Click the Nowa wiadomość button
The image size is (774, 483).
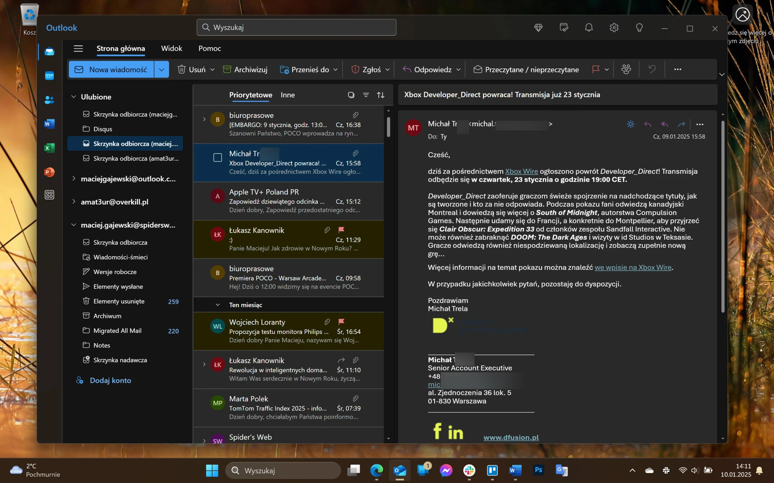(x=111, y=70)
